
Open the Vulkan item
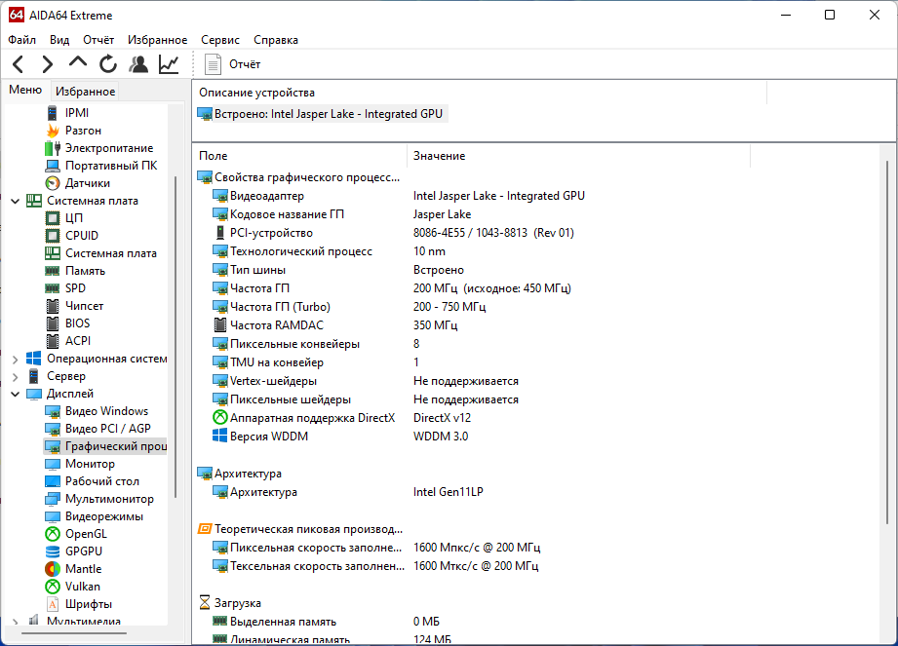[72, 587]
